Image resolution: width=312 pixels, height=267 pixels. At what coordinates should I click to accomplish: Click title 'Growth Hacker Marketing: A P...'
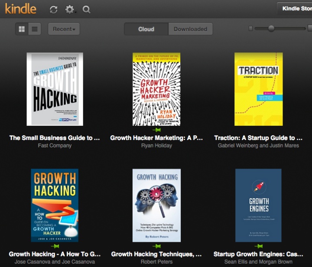coord(156,138)
